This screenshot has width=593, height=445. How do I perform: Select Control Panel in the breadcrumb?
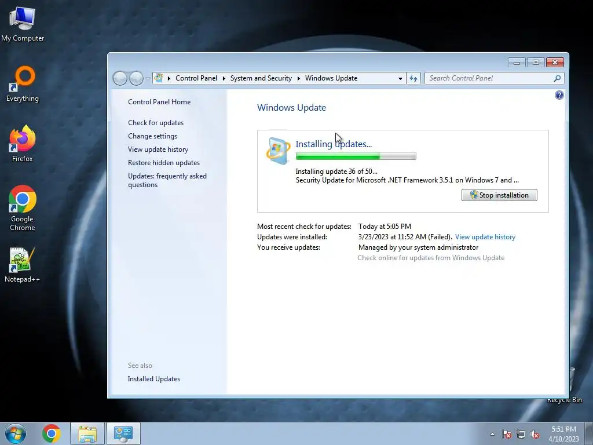196,78
